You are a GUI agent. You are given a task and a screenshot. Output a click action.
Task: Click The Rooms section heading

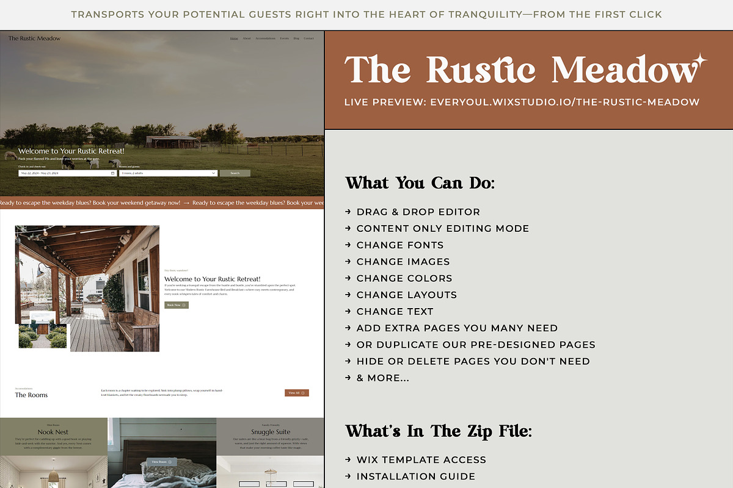pos(31,395)
